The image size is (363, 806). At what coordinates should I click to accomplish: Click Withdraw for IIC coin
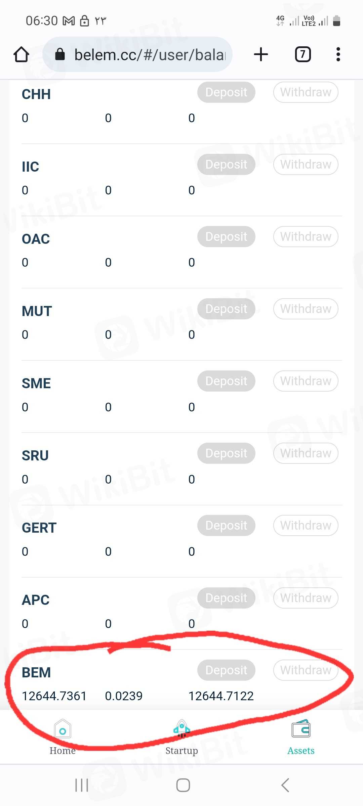pyautogui.click(x=306, y=164)
